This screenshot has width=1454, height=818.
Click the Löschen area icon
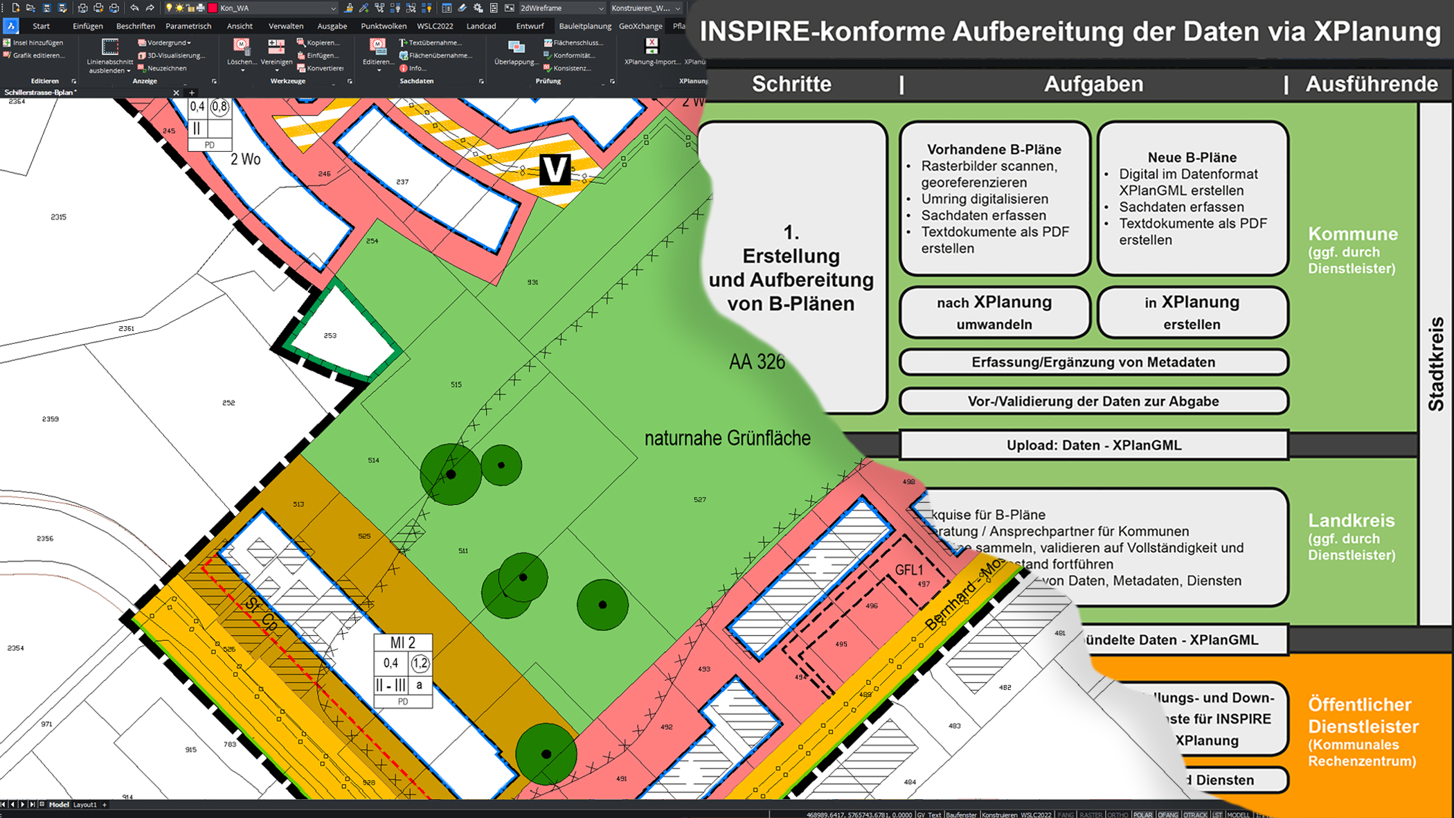[242, 46]
